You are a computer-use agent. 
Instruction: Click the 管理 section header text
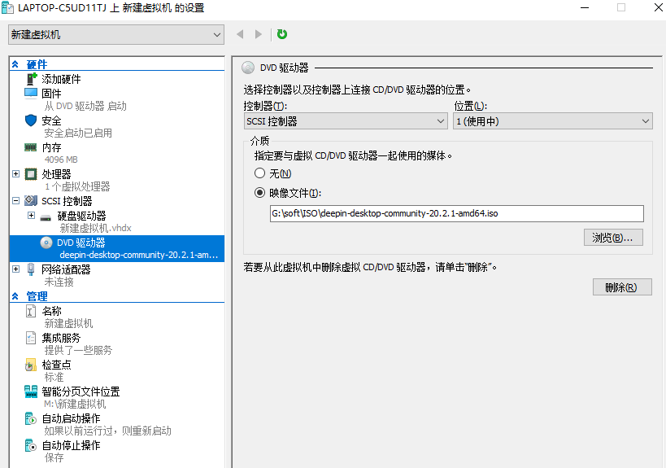[x=37, y=296]
